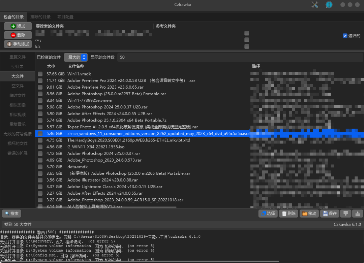364x263 pixels.
Task: Sort by the Path column header
Action: coord(306,66)
